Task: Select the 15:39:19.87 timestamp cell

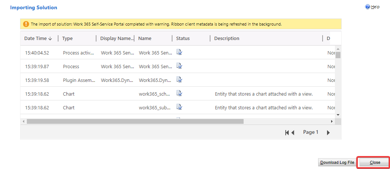Action: [37, 67]
